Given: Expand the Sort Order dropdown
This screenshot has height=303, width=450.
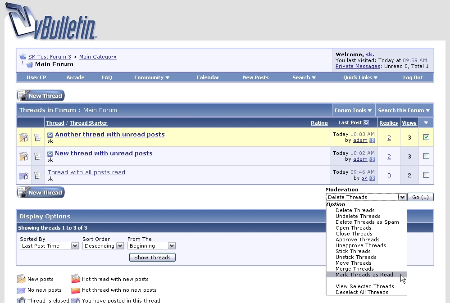Looking at the screenshot, I should [x=103, y=246].
